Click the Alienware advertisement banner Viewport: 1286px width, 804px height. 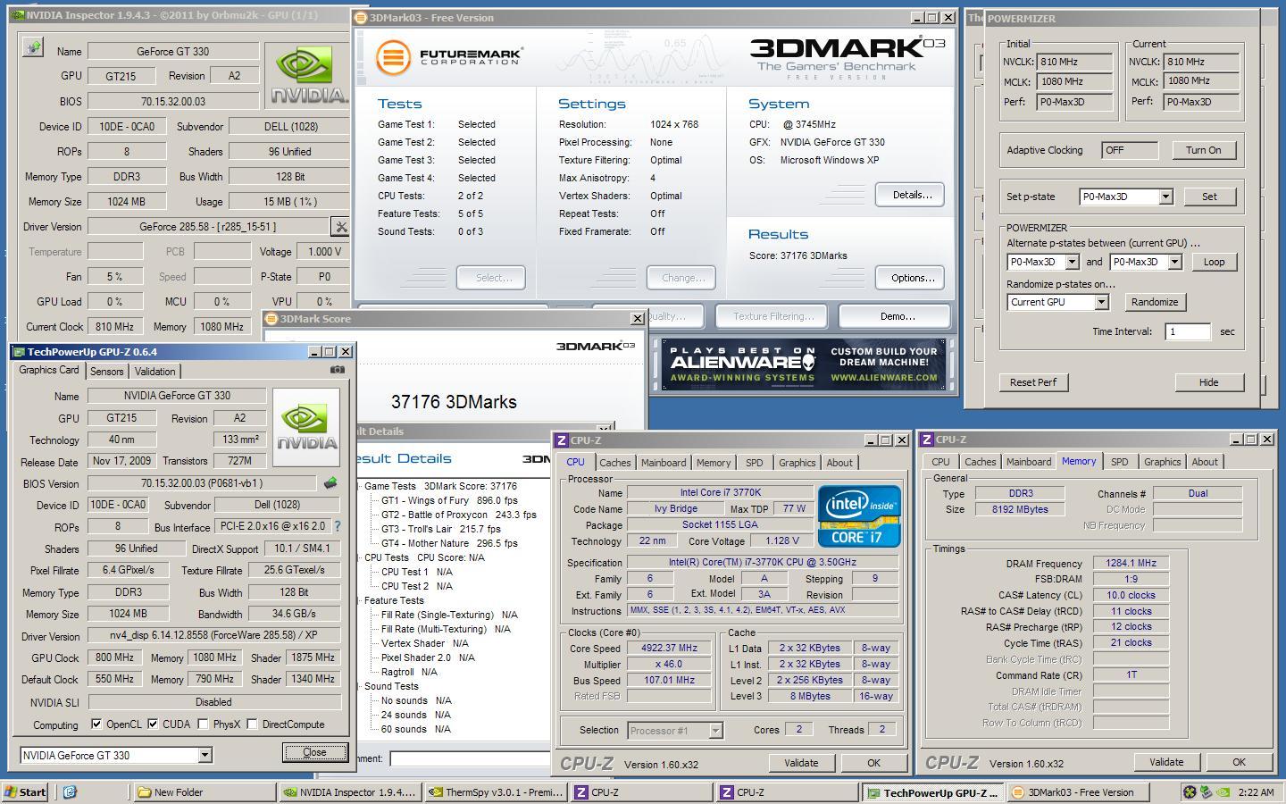[x=804, y=364]
